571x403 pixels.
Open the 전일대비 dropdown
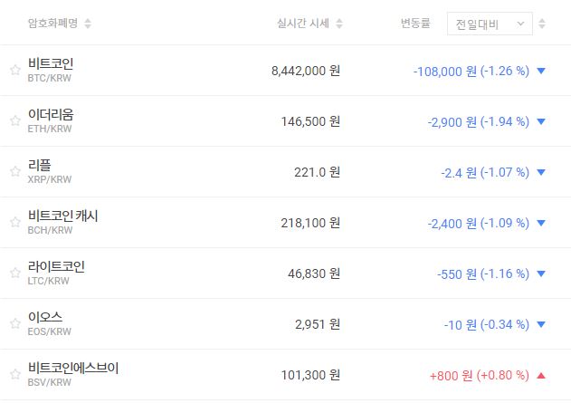point(490,24)
